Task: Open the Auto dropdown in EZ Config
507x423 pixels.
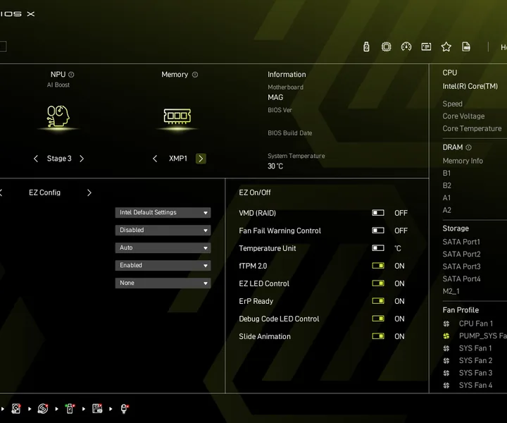Action: click(163, 248)
